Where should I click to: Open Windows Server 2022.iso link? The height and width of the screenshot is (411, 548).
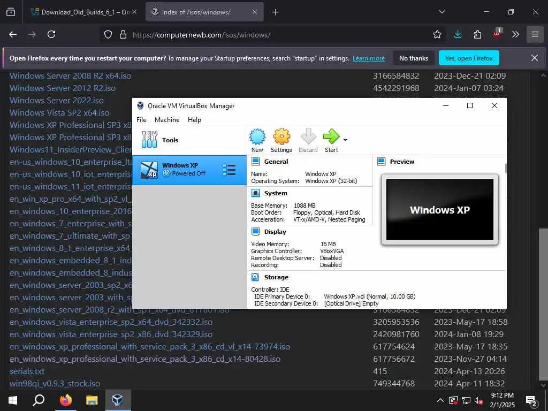pyautogui.click(x=57, y=100)
